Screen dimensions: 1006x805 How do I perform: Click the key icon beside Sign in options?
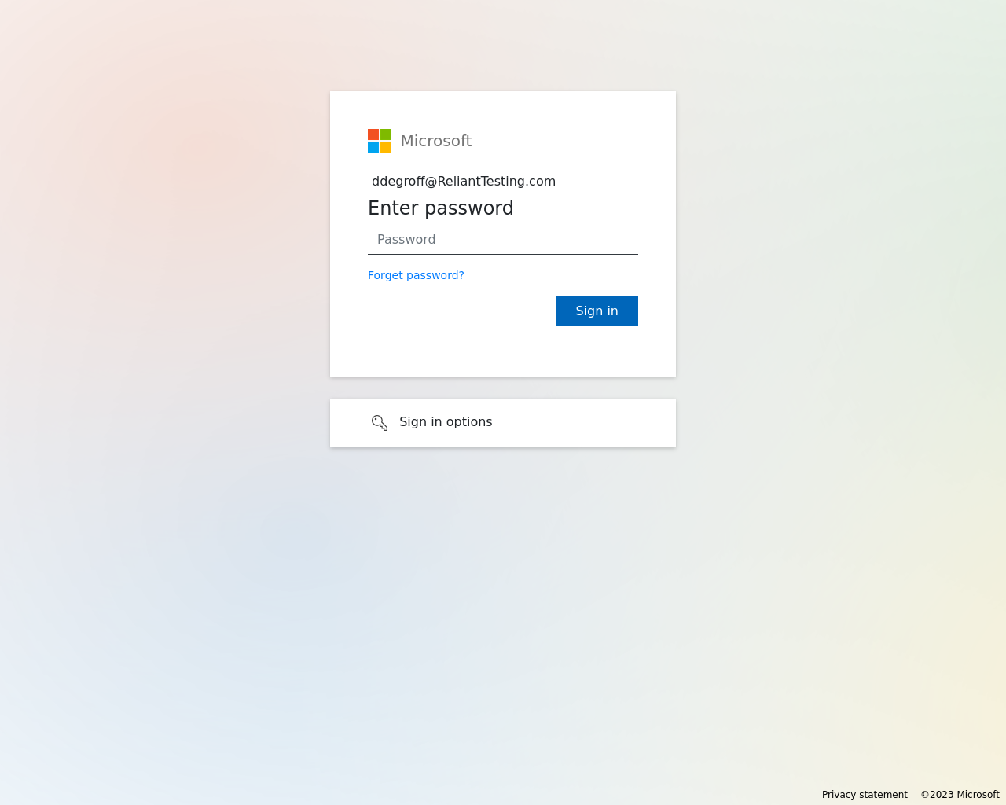coord(380,423)
